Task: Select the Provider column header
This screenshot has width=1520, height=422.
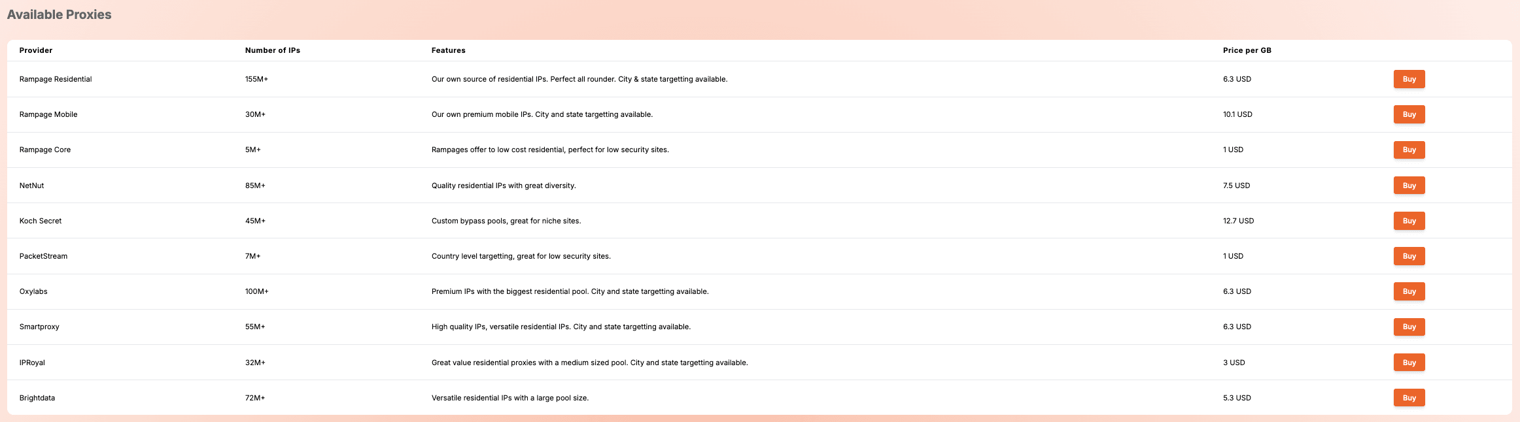Action: coord(36,50)
